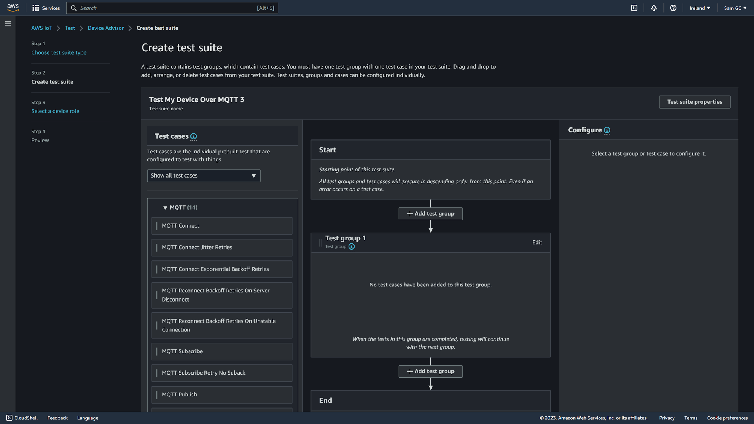Click Edit on Test group 1

coord(537,242)
